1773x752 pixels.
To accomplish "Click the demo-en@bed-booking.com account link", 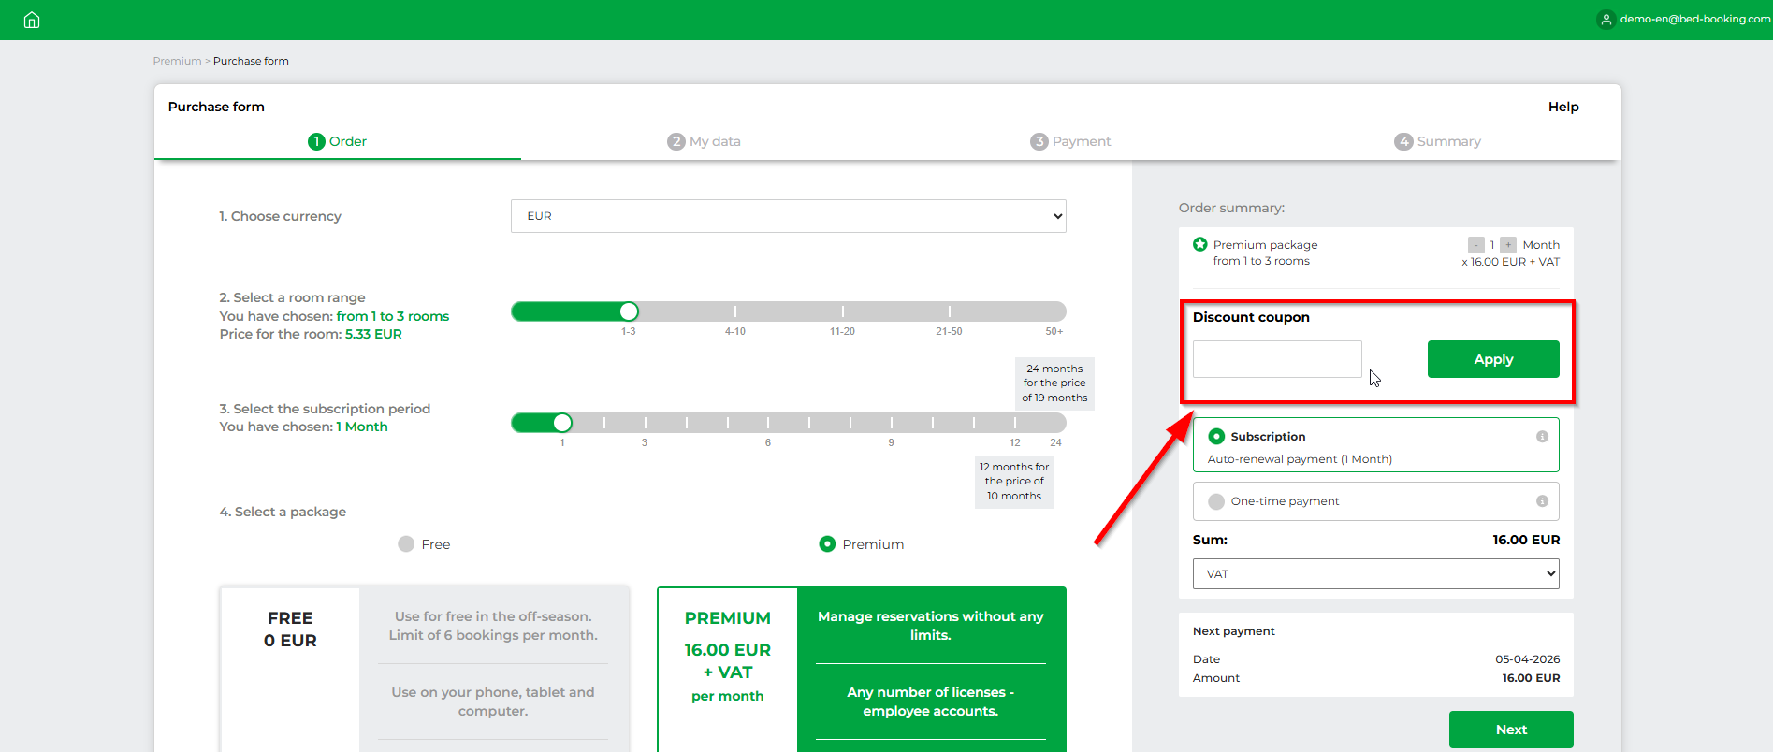I will click(x=1694, y=19).
